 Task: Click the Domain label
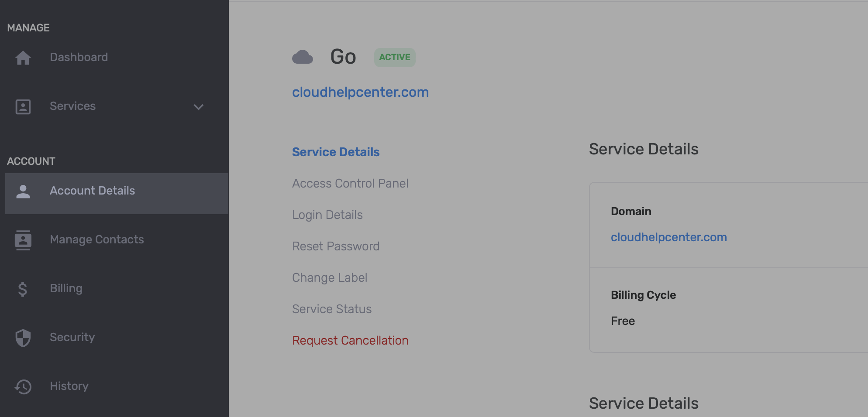coord(631,211)
